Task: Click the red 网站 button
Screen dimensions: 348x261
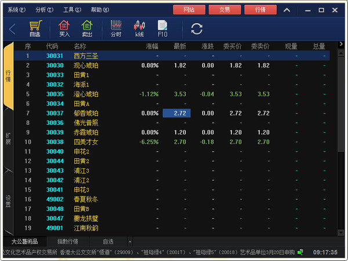Action: (x=188, y=10)
